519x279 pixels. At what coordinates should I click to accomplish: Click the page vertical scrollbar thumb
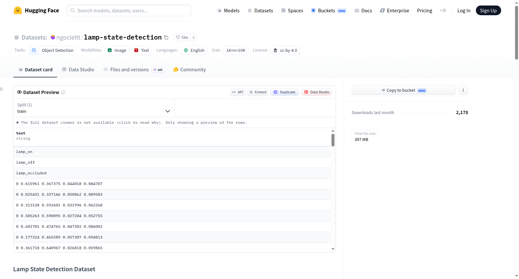[516, 32]
